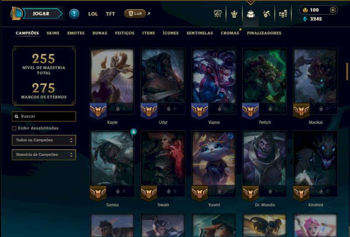Screen dimensions: 350x237
Task: Open the Runas tab
Action: pyautogui.click(x=100, y=33)
